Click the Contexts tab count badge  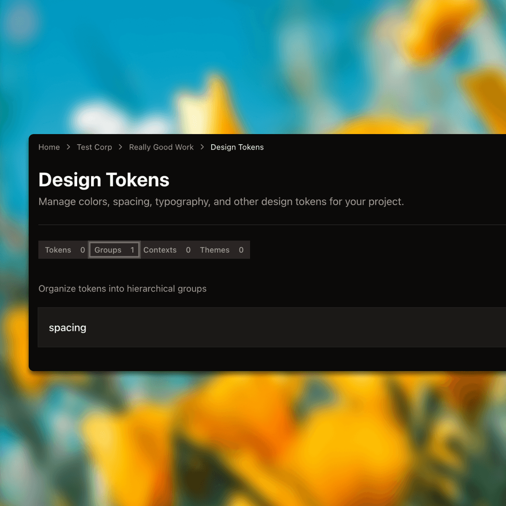188,250
